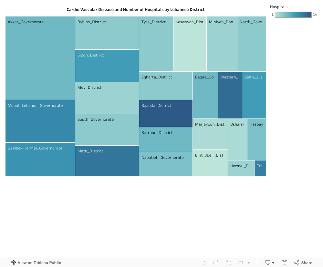This screenshot has height=267, width=323.
Task: Select the Zahle_Dis tile
Action: click(254, 95)
